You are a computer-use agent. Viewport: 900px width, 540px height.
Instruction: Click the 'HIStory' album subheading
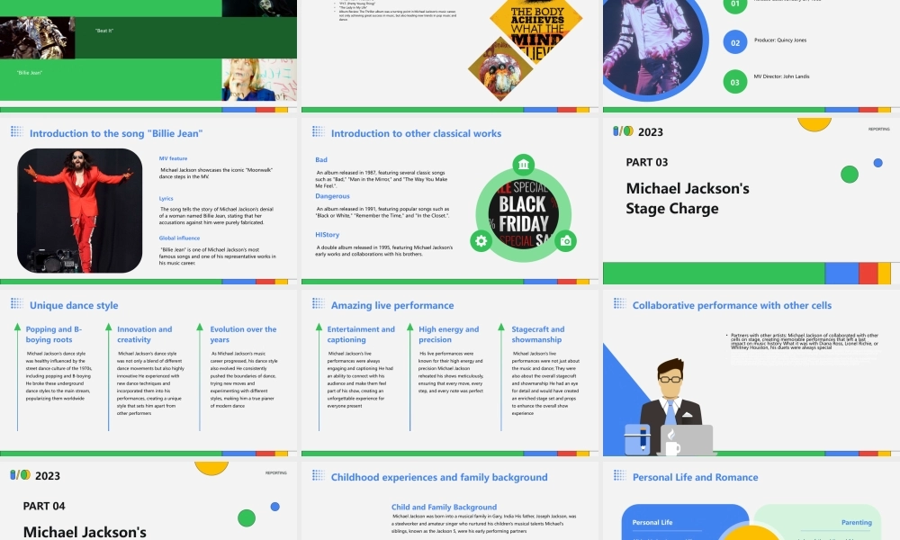pos(328,235)
